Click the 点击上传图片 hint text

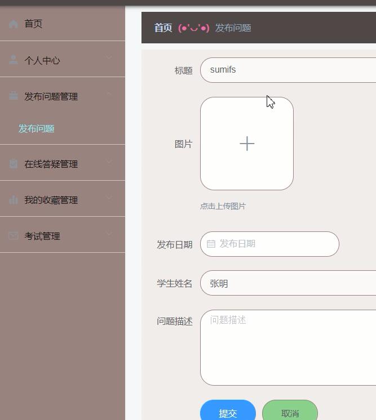[x=223, y=206]
